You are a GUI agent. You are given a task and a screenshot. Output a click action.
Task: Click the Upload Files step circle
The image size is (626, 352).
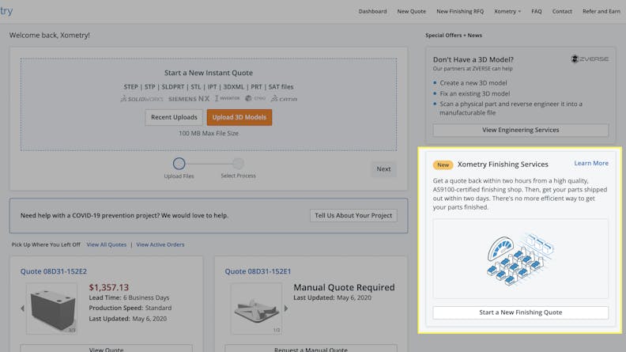[x=179, y=164]
